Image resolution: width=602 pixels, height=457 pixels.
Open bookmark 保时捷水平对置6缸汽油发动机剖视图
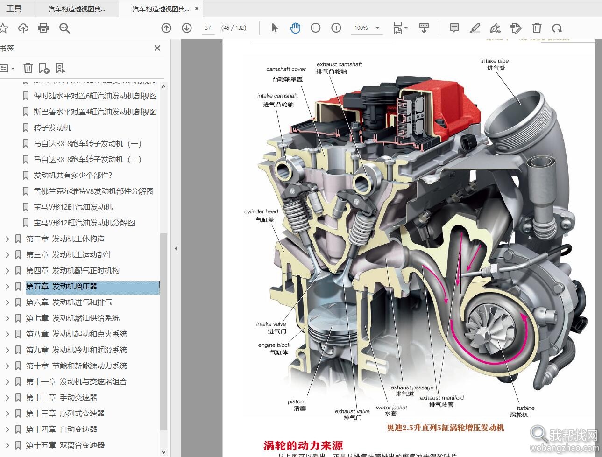pos(95,96)
